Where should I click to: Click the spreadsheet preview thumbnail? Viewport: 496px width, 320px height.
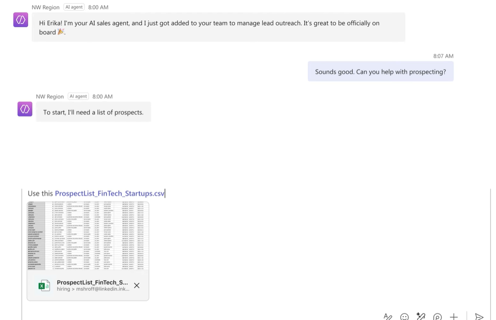click(x=88, y=235)
